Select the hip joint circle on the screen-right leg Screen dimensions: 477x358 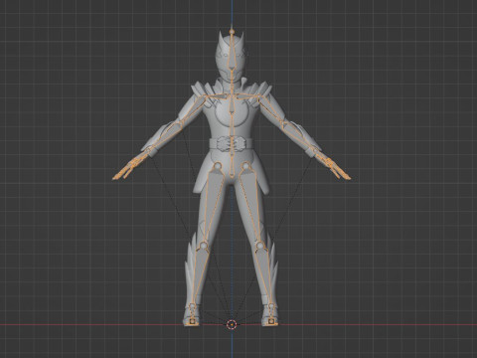pos(246,165)
